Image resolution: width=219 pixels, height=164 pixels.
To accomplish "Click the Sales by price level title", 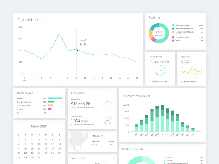I will tap(136, 96).
